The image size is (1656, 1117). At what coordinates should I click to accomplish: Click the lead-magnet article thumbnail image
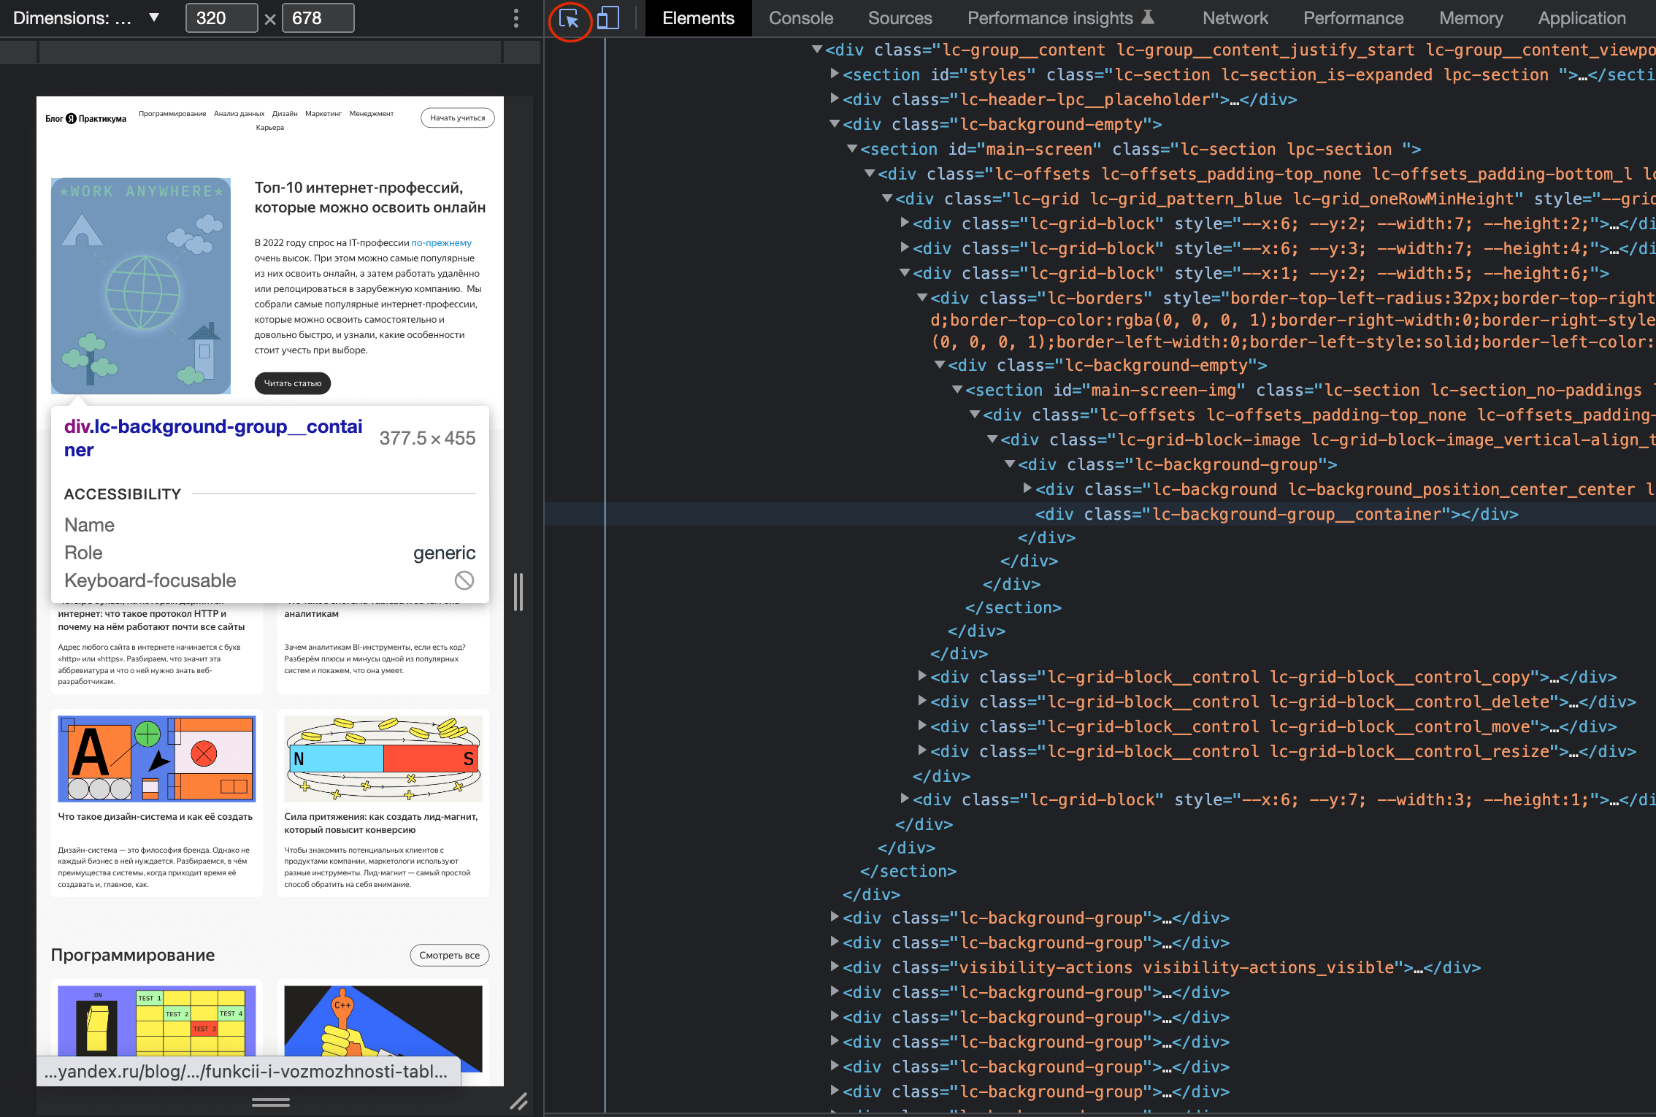pyautogui.click(x=383, y=759)
